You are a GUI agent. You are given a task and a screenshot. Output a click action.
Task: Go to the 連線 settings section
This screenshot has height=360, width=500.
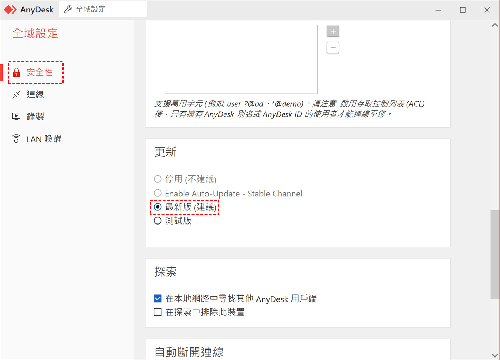35,94
